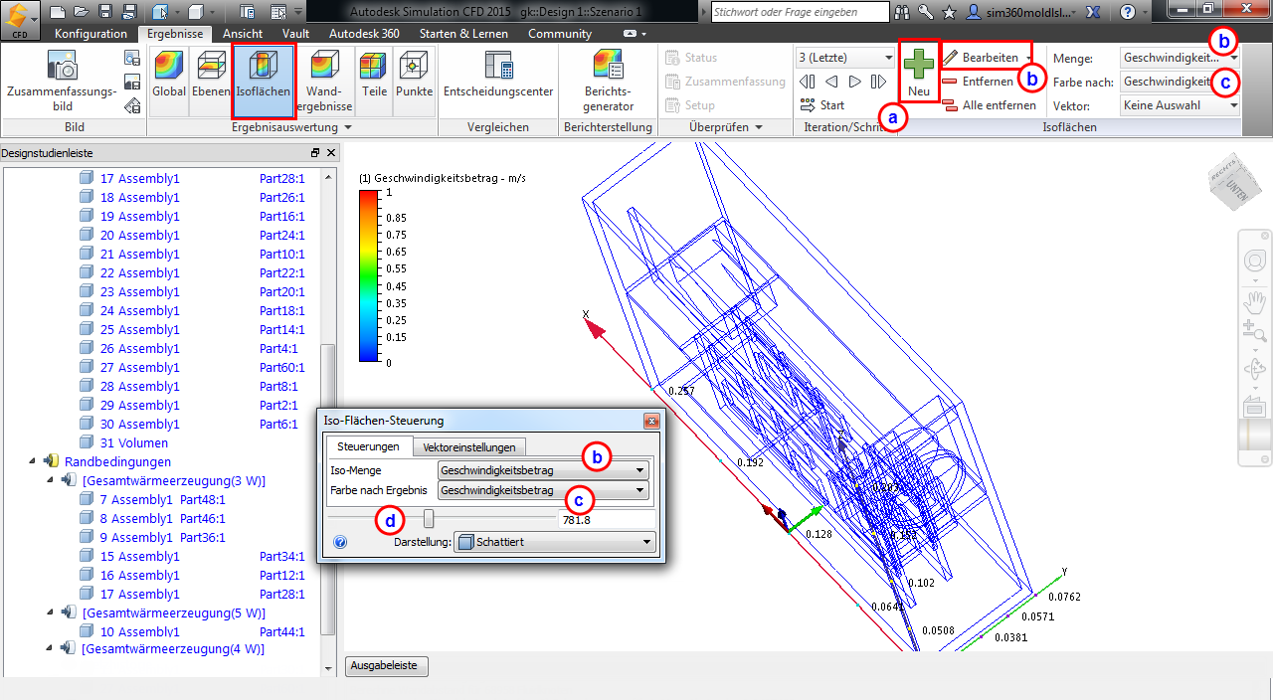
Task: Activate the Zoom tool in navigation bar
Action: [x=1253, y=332]
